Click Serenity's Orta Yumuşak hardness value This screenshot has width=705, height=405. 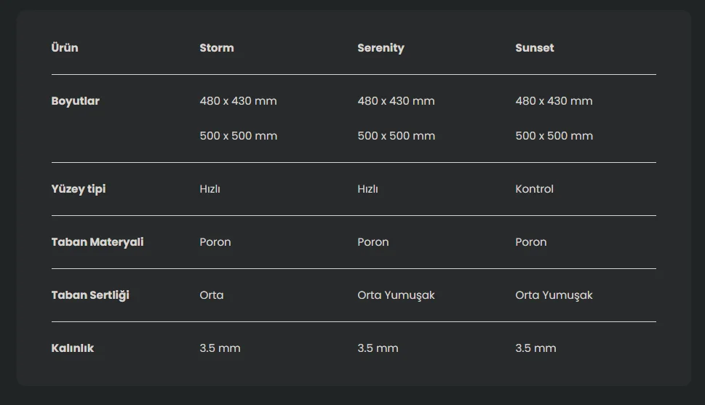(396, 295)
